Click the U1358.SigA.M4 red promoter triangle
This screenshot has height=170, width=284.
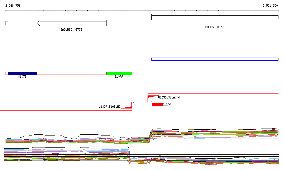pyautogui.click(x=151, y=97)
